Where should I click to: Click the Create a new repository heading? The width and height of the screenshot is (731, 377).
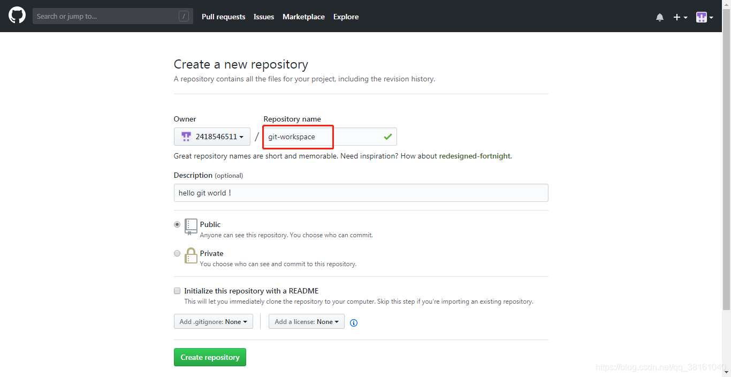(241, 64)
